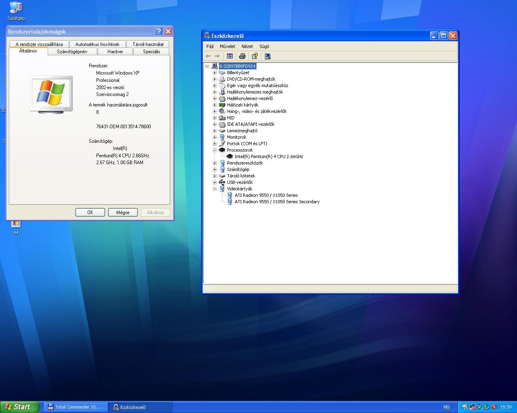Click the Egér vagy egyéb mutatóeszköz mouse icon
The image size is (517, 413).
(222, 86)
